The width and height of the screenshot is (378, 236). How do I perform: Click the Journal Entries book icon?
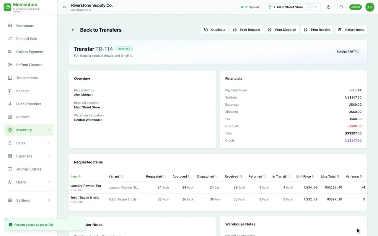point(10,169)
